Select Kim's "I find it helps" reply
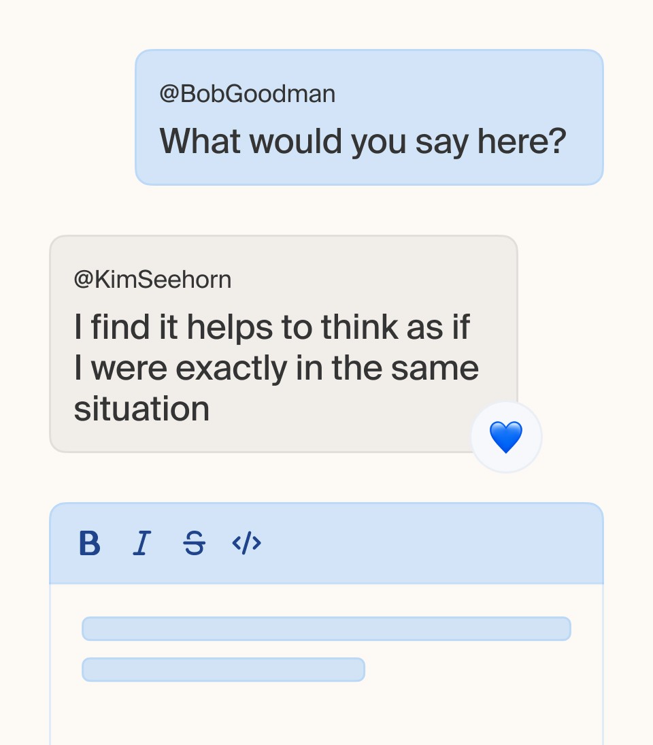The image size is (653, 745). coord(276,367)
